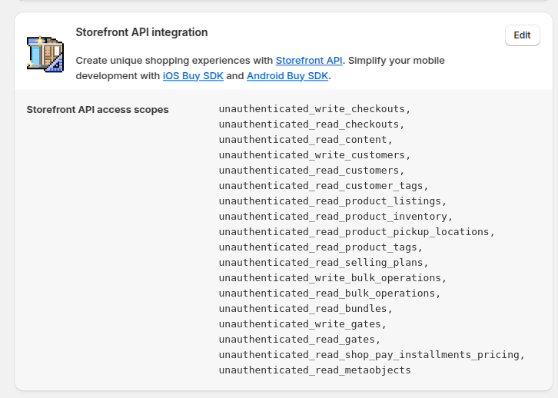
Task: Click the Storefront API integration storefront icon
Action: pyautogui.click(x=45, y=54)
